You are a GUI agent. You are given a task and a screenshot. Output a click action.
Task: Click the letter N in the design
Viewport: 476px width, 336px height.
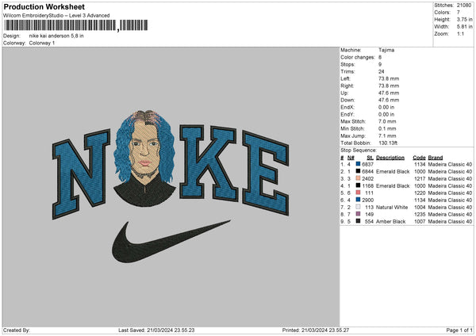pyautogui.click(x=82, y=174)
